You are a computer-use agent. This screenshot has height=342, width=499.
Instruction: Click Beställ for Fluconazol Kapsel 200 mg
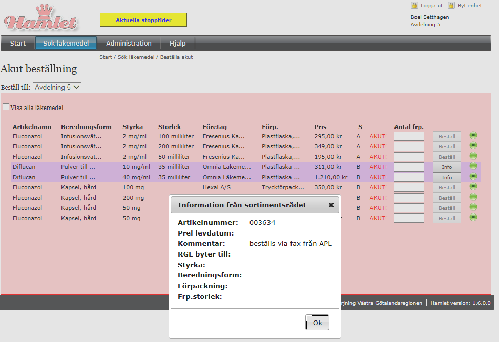pos(447,198)
